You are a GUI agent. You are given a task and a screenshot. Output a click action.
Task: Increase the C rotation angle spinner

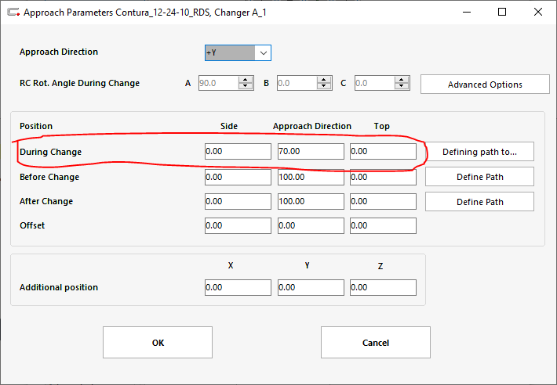click(x=404, y=80)
